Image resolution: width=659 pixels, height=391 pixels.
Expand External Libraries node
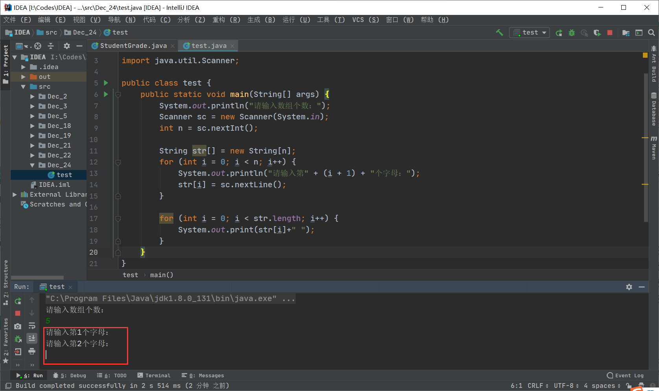tap(15, 195)
